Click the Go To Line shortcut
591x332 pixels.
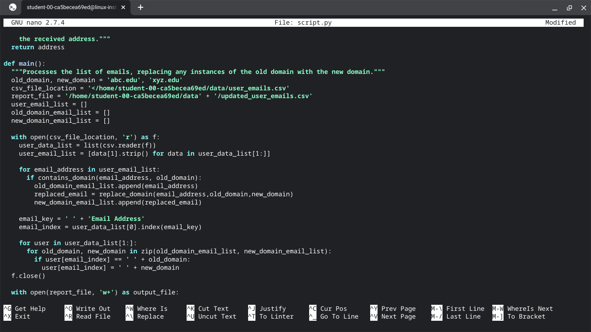tap(333, 316)
